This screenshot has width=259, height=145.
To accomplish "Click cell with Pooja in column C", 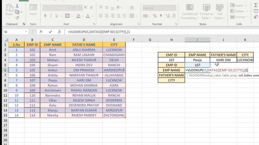I will tap(53, 81).
